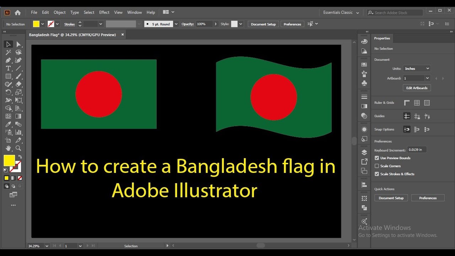
Task: Toggle show grid icon
Action: coord(417,103)
